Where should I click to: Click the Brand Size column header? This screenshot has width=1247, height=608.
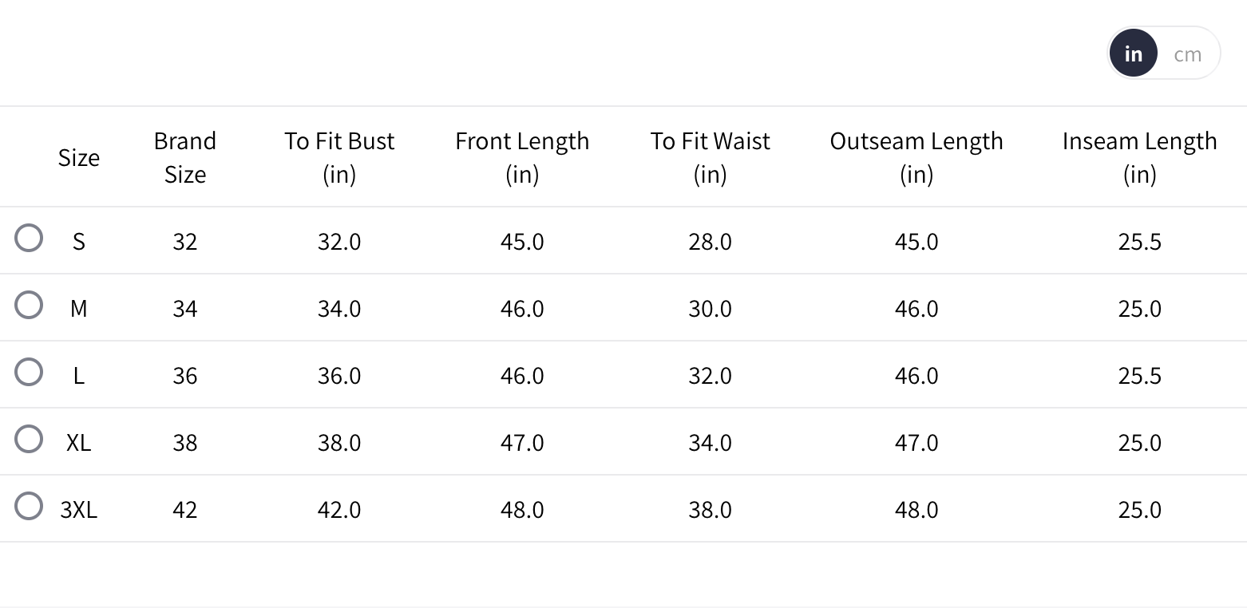[184, 158]
